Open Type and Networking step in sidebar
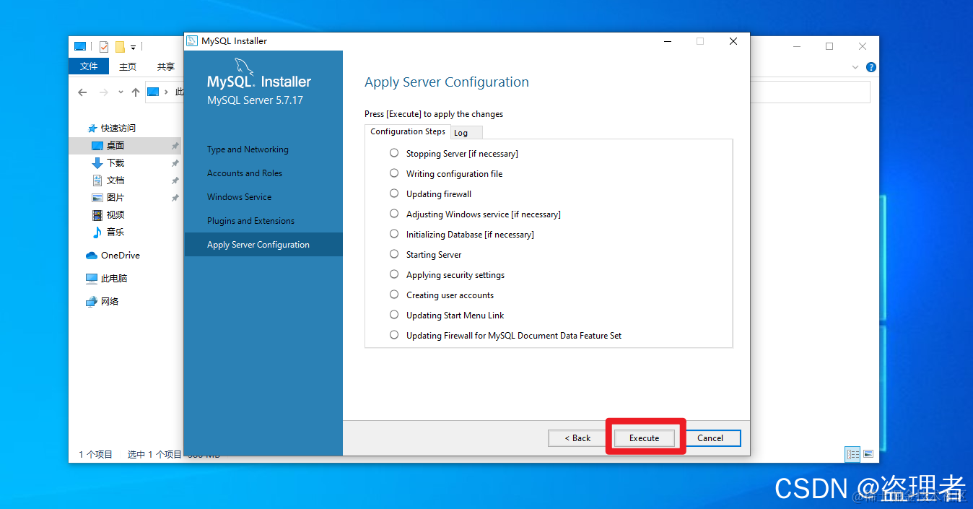The height and width of the screenshot is (509, 973). click(x=248, y=149)
